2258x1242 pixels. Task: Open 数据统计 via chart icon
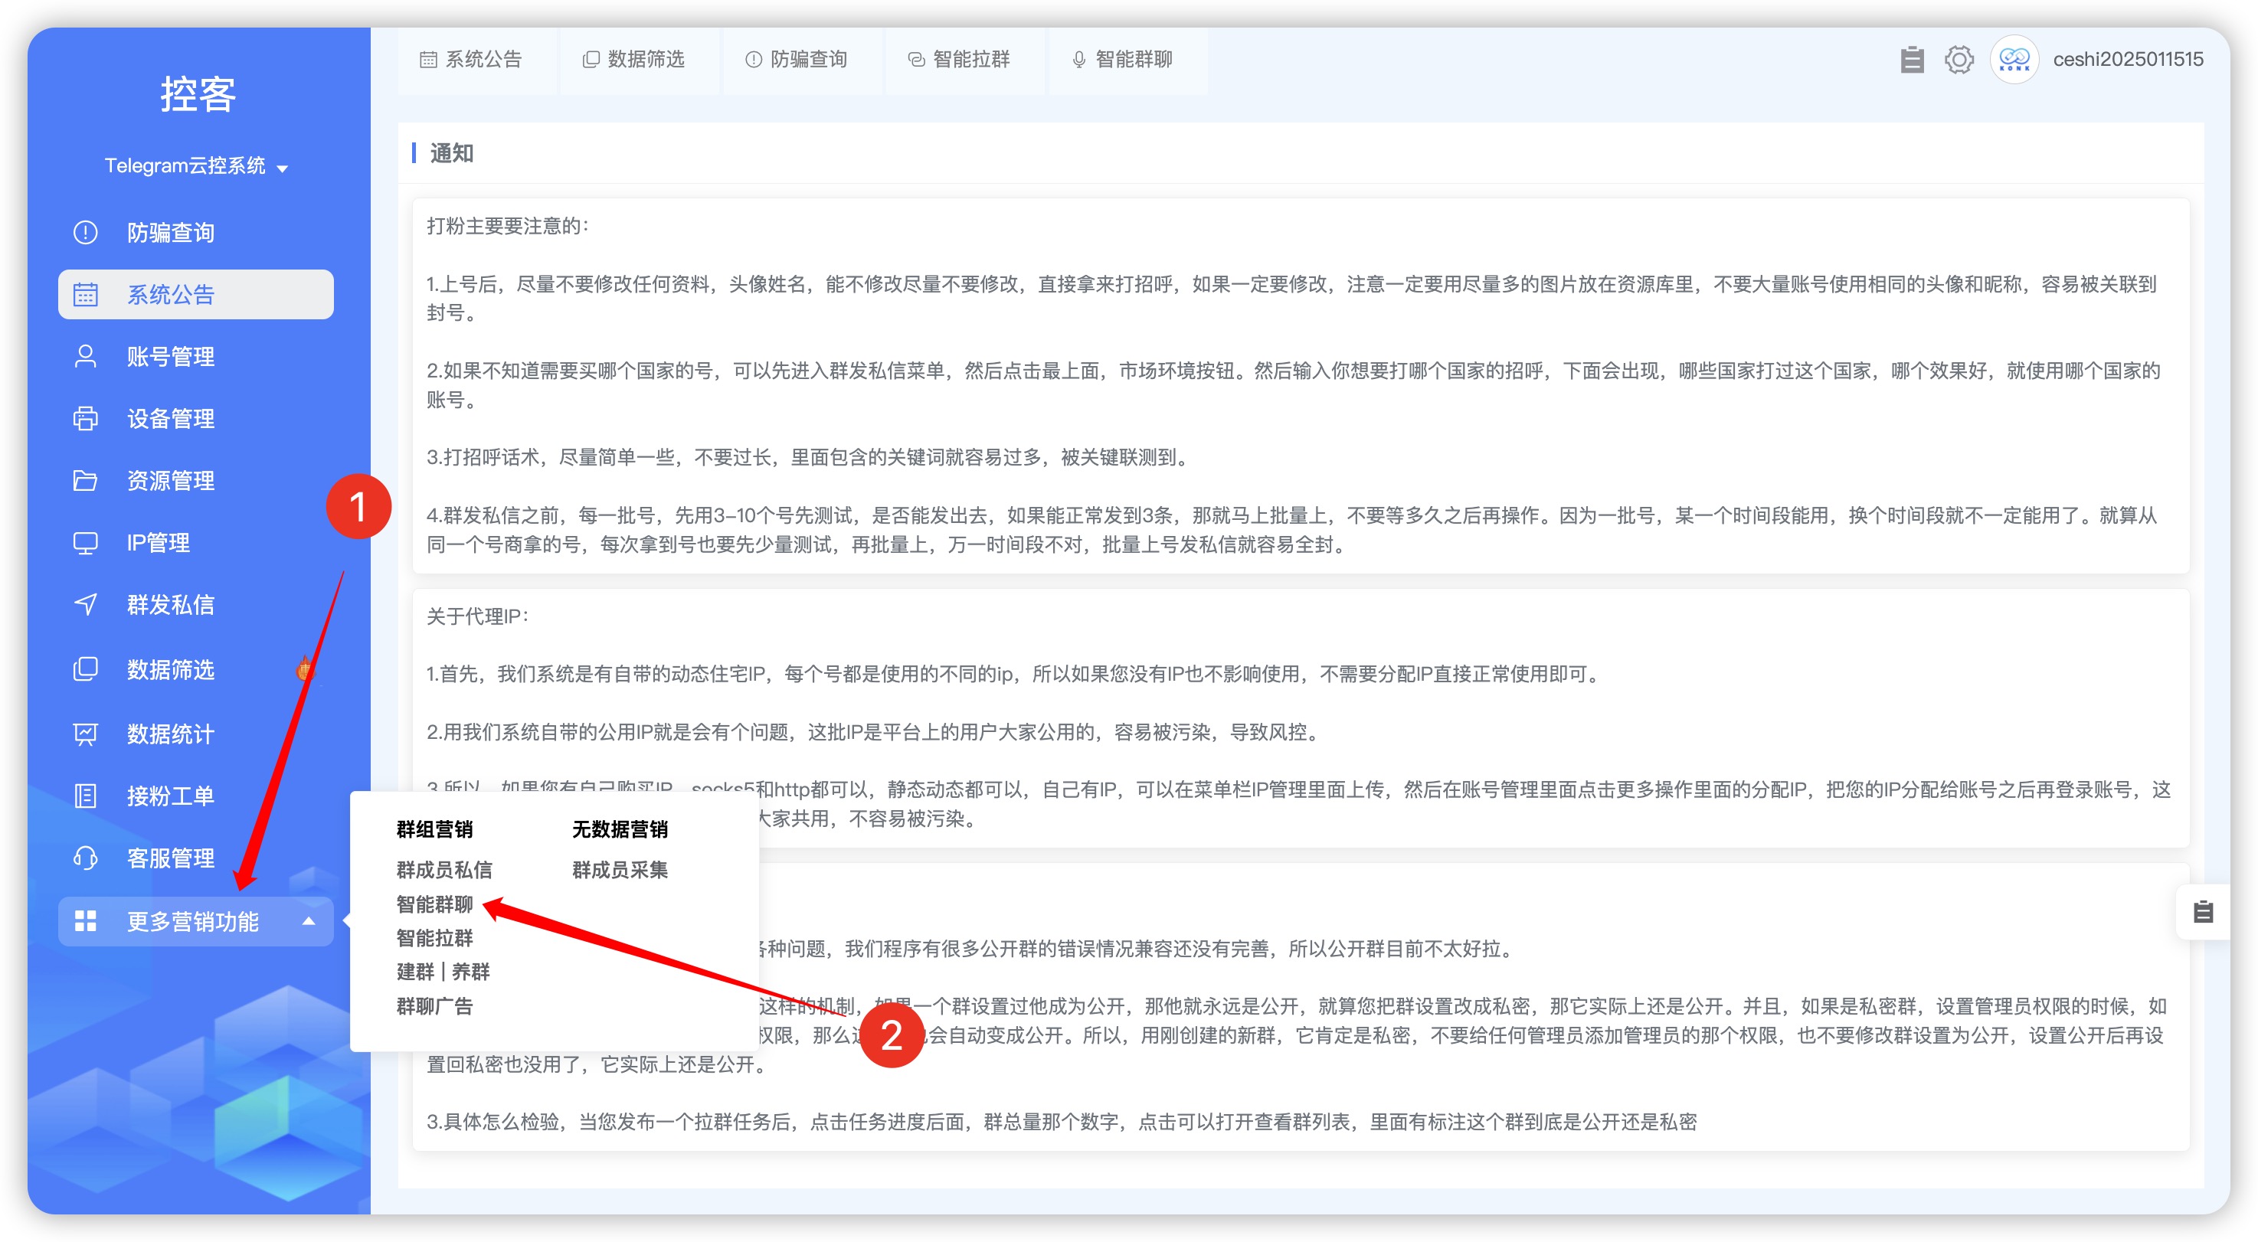pyautogui.click(x=85, y=734)
